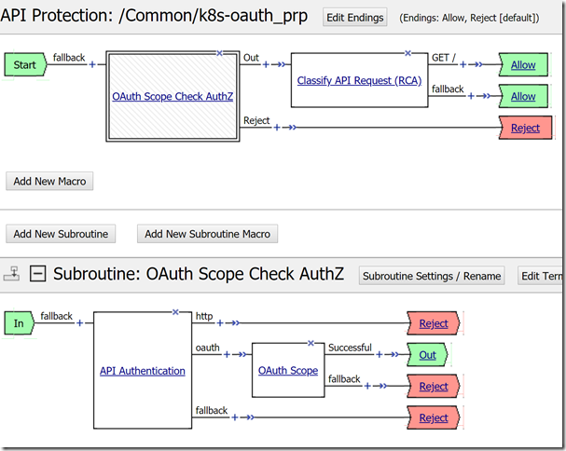Screen dimensions: 566x451
Task: Open the Classify API Request (RCA) link
Action: tap(359, 80)
